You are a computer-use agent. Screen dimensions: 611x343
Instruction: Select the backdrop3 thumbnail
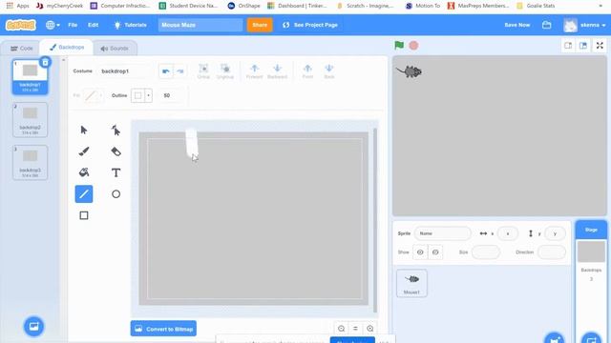click(30, 163)
